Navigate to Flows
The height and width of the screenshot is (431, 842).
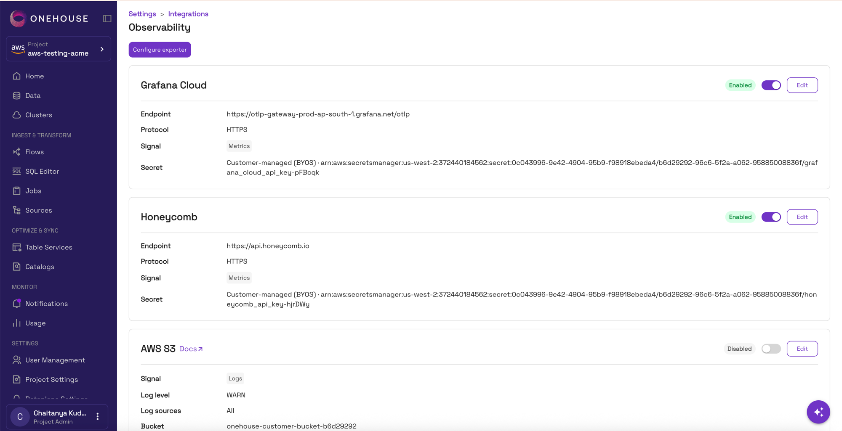tap(35, 152)
